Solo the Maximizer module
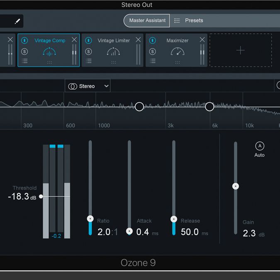 pos(152,51)
